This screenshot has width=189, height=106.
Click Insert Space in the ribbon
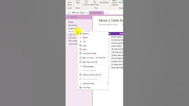70,3
